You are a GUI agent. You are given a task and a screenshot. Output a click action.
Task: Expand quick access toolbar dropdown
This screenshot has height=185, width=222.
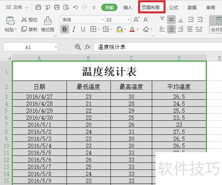tap(94, 7)
